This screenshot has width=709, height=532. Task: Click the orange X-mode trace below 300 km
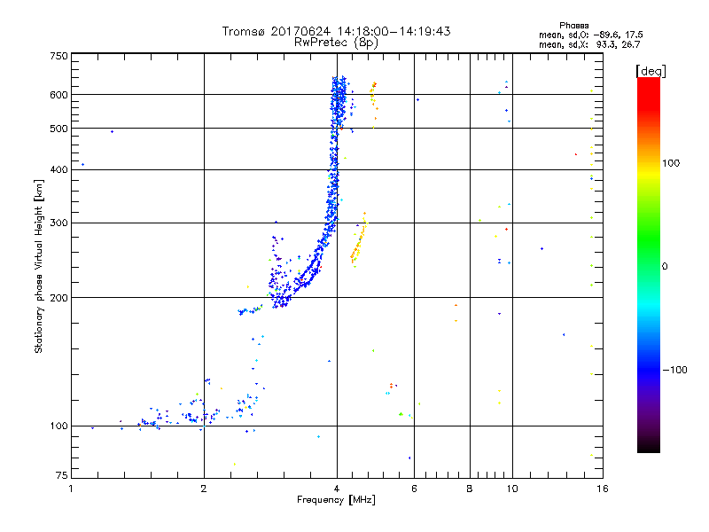pos(358,245)
